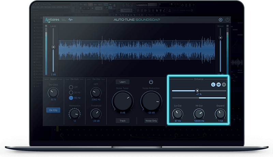Click the 2382 Hz HPF value
The image size is (273, 157).
[x=96, y=99]
